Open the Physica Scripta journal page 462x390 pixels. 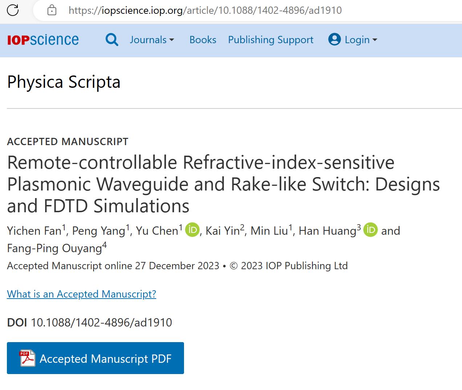[64, 82]
